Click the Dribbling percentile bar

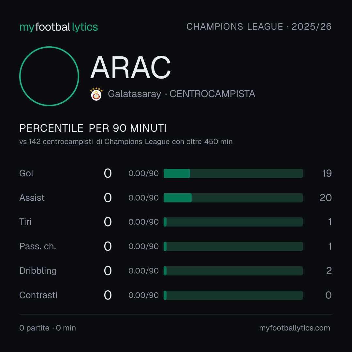[233, 271]
